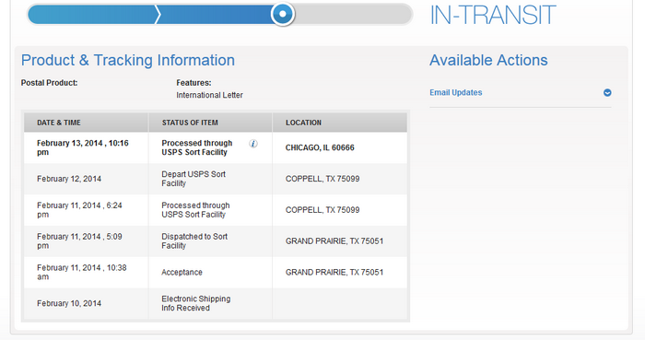Image resolution: width=645 pixels, height=340 pixels.
Task: Select the STATUS OF ITEM column header
Action: [190, 123]
